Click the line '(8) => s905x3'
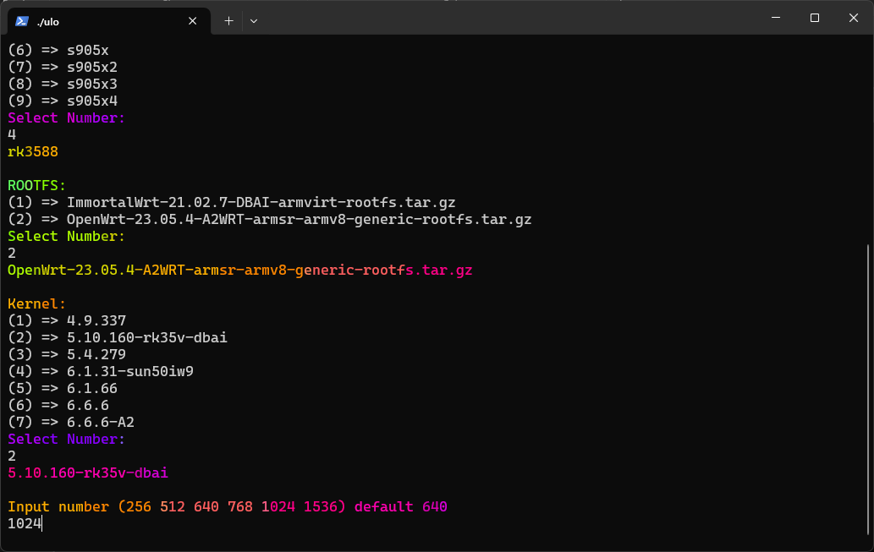Viewport: 874px width, 552px height. click(63, 84)
